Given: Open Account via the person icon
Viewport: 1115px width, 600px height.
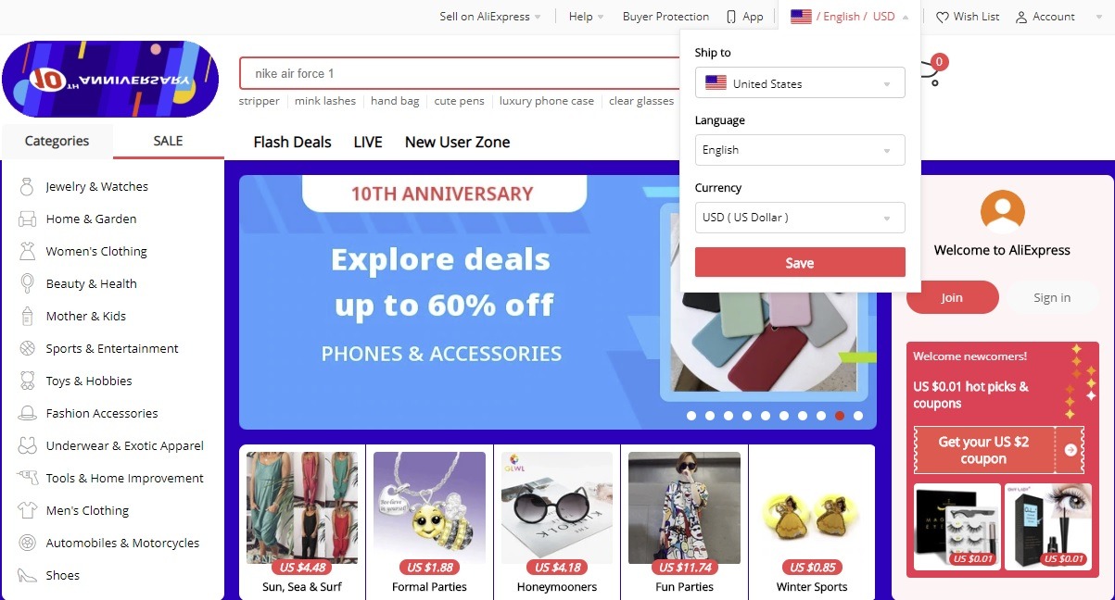Looking at the screenshot, I should coord(1021,17).
